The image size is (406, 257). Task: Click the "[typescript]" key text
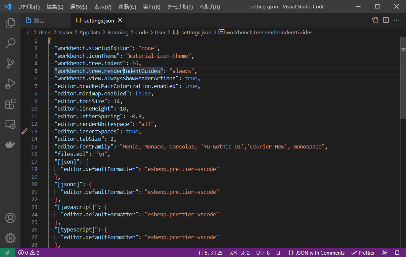76,229
